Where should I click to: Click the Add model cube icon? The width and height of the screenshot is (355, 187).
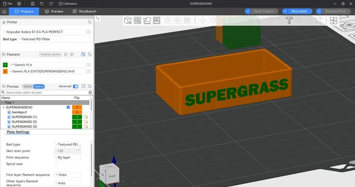point(128,20)
